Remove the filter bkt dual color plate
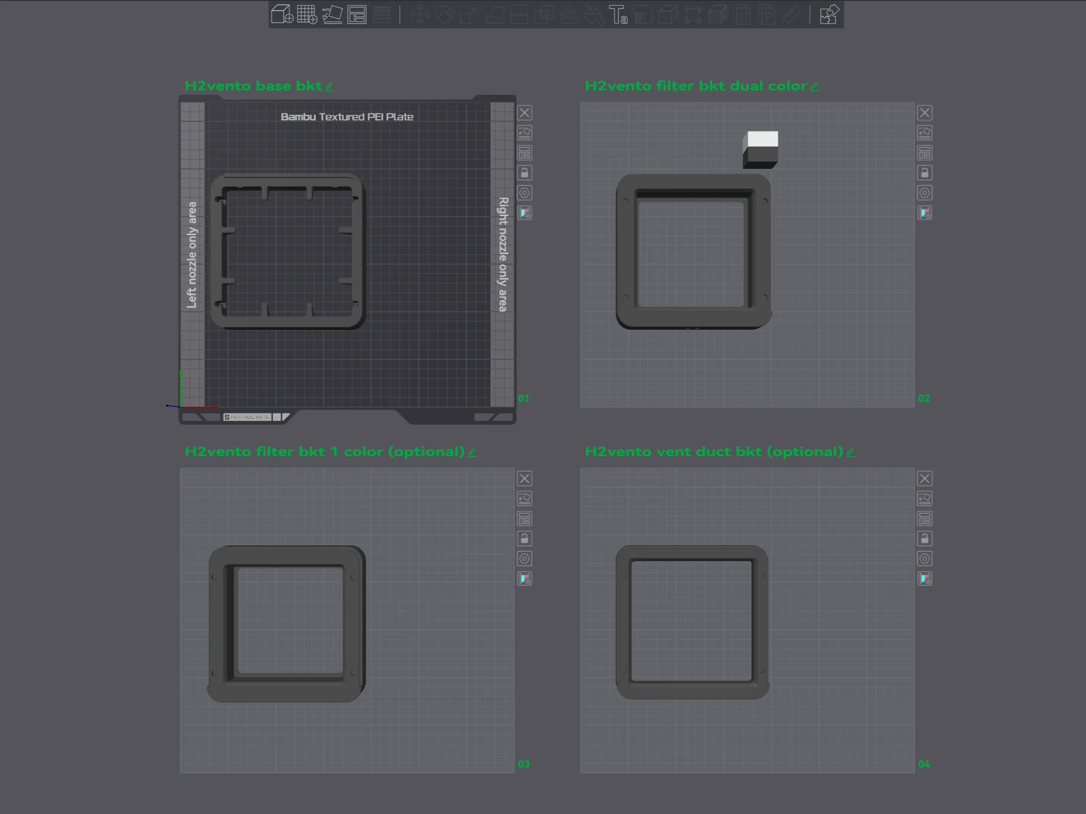This screenshot has width=1086, height=814. (925, 113)
